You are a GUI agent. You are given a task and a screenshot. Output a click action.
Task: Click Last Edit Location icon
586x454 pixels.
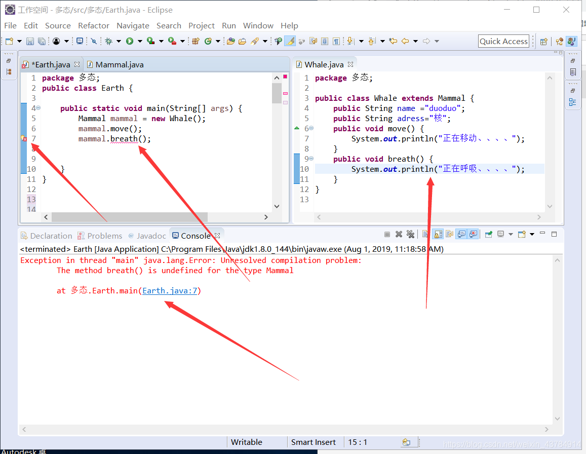pos(393,41)
